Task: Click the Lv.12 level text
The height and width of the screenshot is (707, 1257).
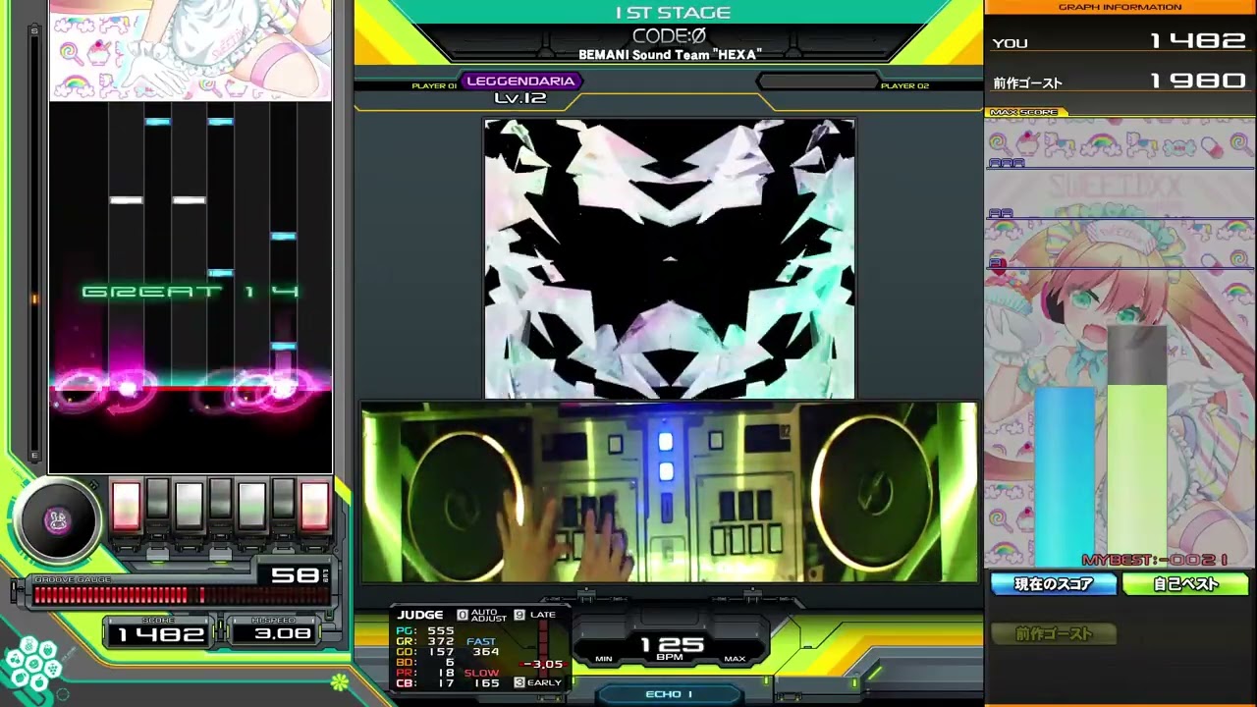Action: coord(520,97)
